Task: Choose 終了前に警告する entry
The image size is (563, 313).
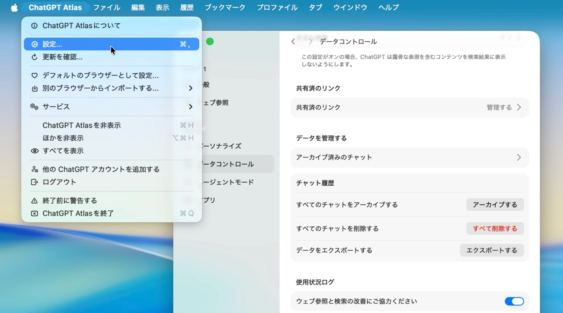Action: (112, 201)
